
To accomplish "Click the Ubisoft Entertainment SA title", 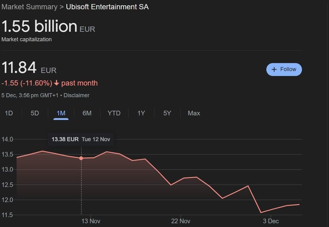I will coord(107,7).
